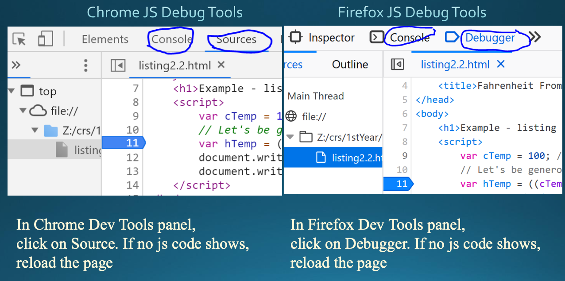Close Firefox listing2.2.html editor tab
This screenshot has width=565, height=281.
501,65
